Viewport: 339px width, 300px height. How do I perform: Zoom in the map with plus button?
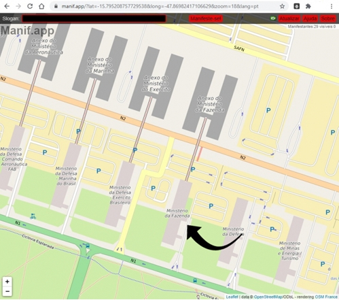tap(7, 282)
